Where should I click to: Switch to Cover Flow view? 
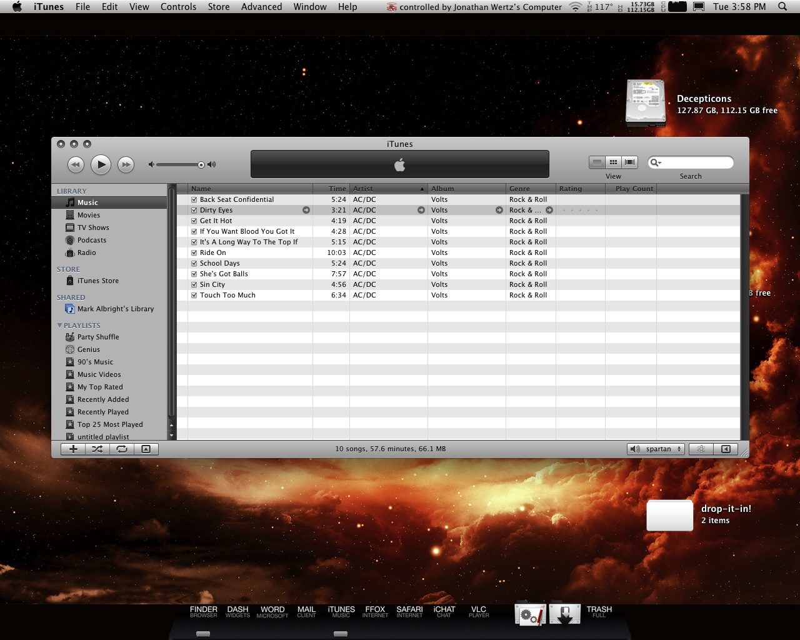[x=629, y=162]
